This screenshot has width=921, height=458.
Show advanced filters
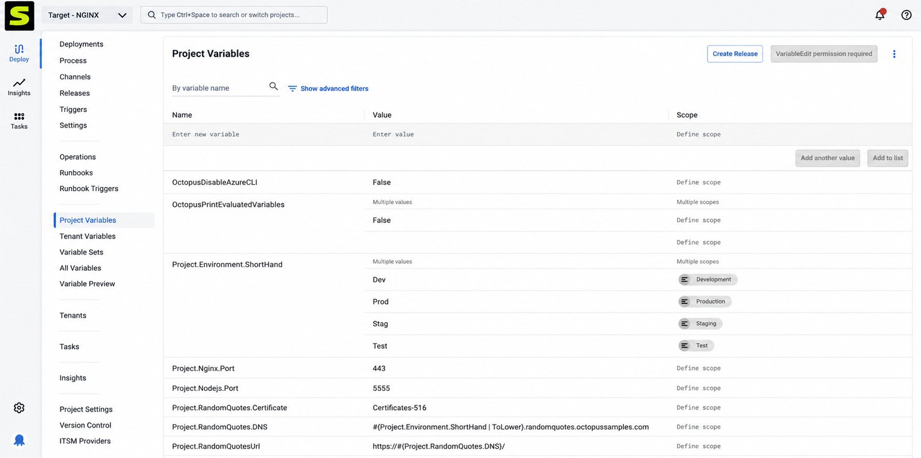(x=334, y=88)
